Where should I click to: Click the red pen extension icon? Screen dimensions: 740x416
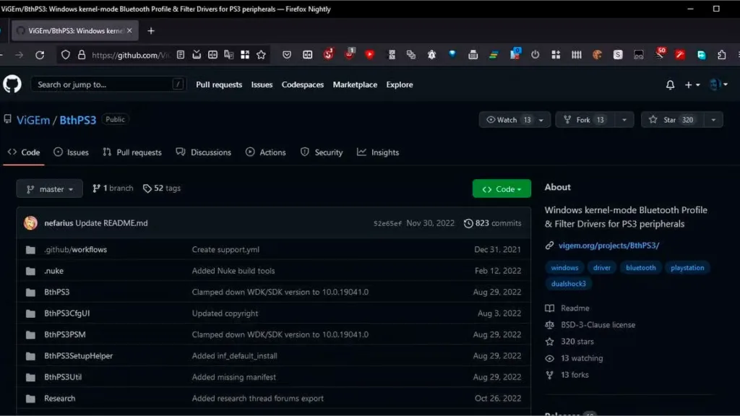point(680,55)
